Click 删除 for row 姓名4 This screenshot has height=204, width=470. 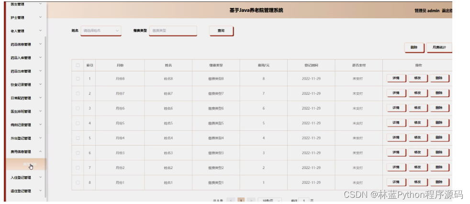439,138
